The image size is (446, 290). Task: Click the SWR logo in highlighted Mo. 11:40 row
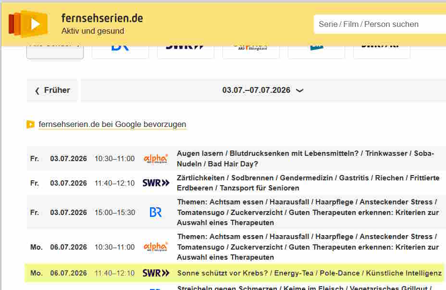click(x=156, y=273)
